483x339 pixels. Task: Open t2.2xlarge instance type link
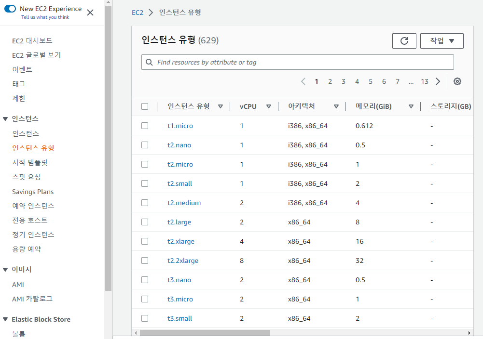pyautogui.click(x=183, y=261)
